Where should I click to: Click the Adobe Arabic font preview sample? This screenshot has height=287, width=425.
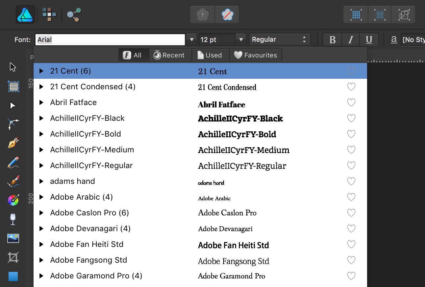(x=214, y=198)
